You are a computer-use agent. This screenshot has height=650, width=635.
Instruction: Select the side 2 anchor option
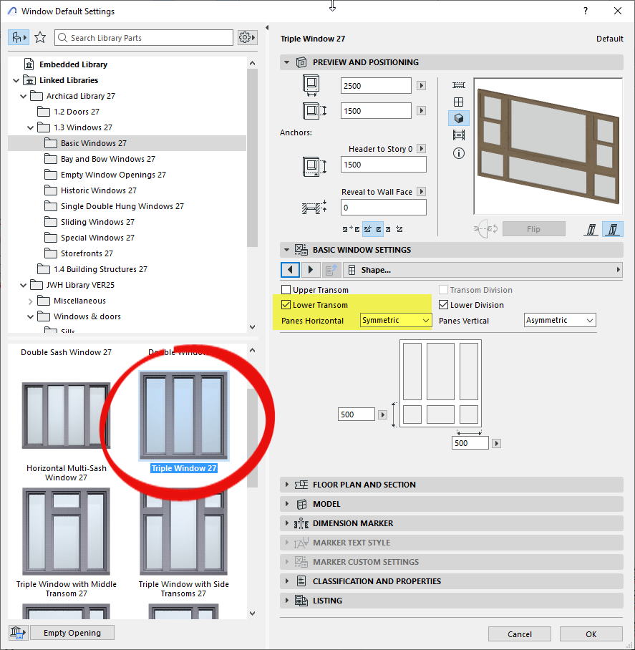click(x=394, y=229)
